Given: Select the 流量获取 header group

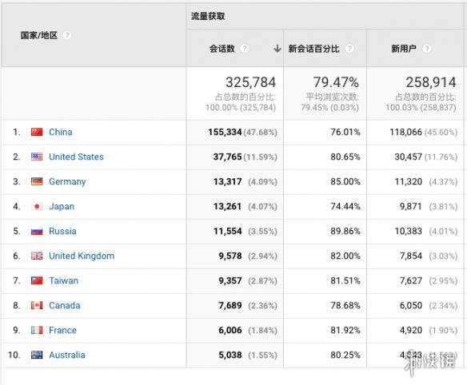Looking at the screenshot, I should 208,16.
